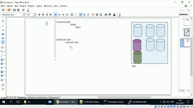Expand the Curve tool dropdown arrow
Screen dimensions: 193x108
click(5, 47)
